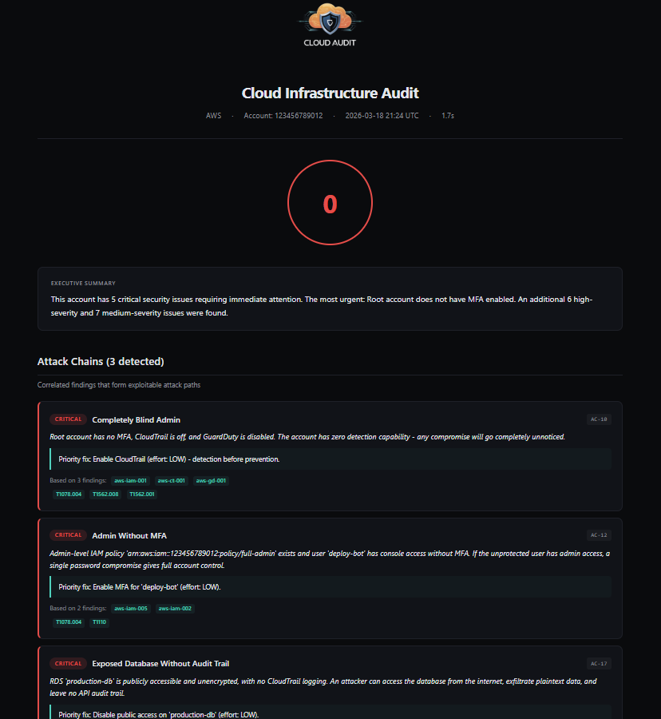661x719 pixels.
Task: Click the red score circle showing 0
Action: coord(330,205)
